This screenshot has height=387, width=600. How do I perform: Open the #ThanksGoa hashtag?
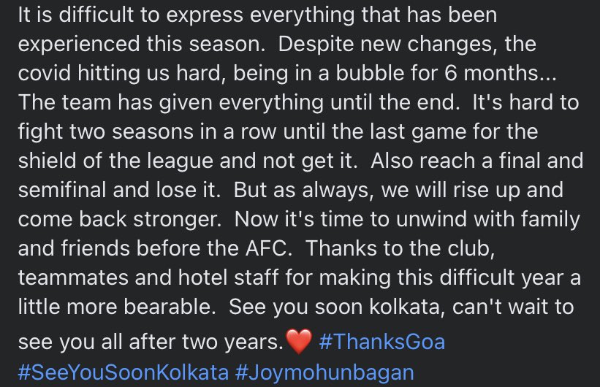tap(382, 342)
